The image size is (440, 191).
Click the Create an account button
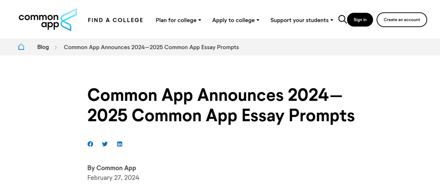pos(401,20)
